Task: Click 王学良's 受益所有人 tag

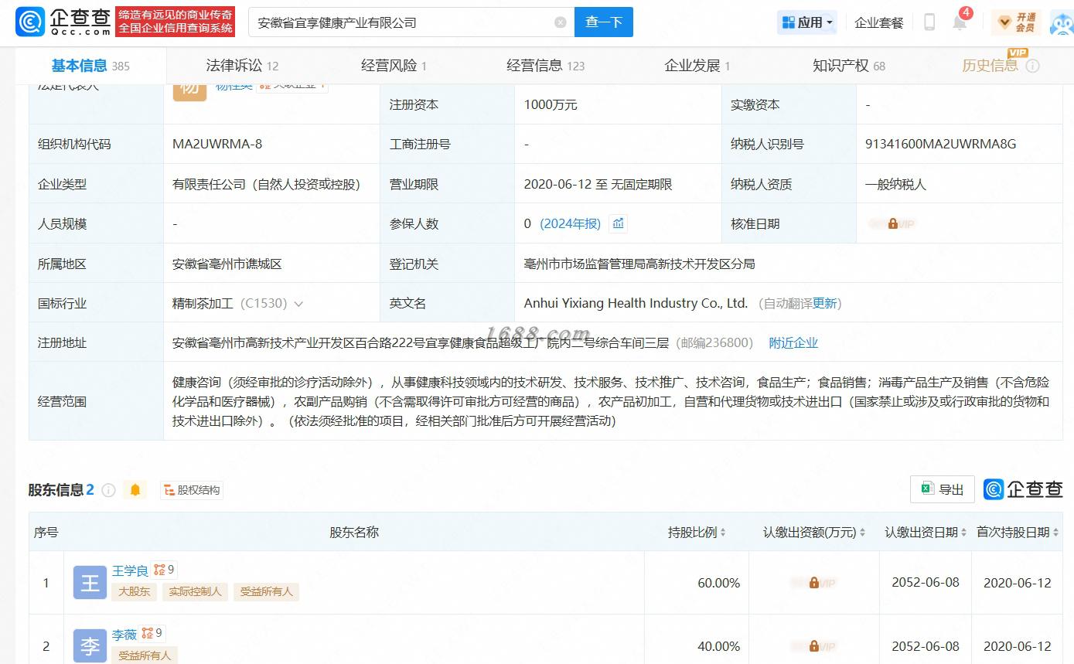Action: point(266,591)
